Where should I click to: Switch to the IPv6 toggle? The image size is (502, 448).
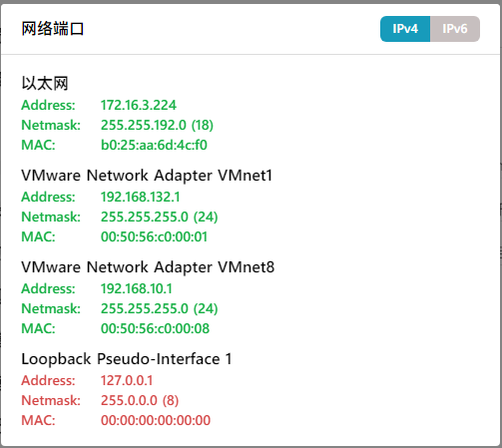[x=455, y=29]
